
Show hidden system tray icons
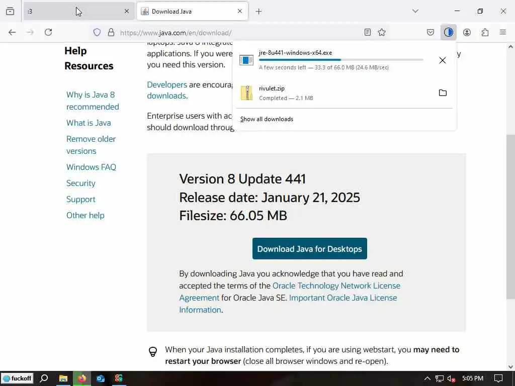pos(427,378)
